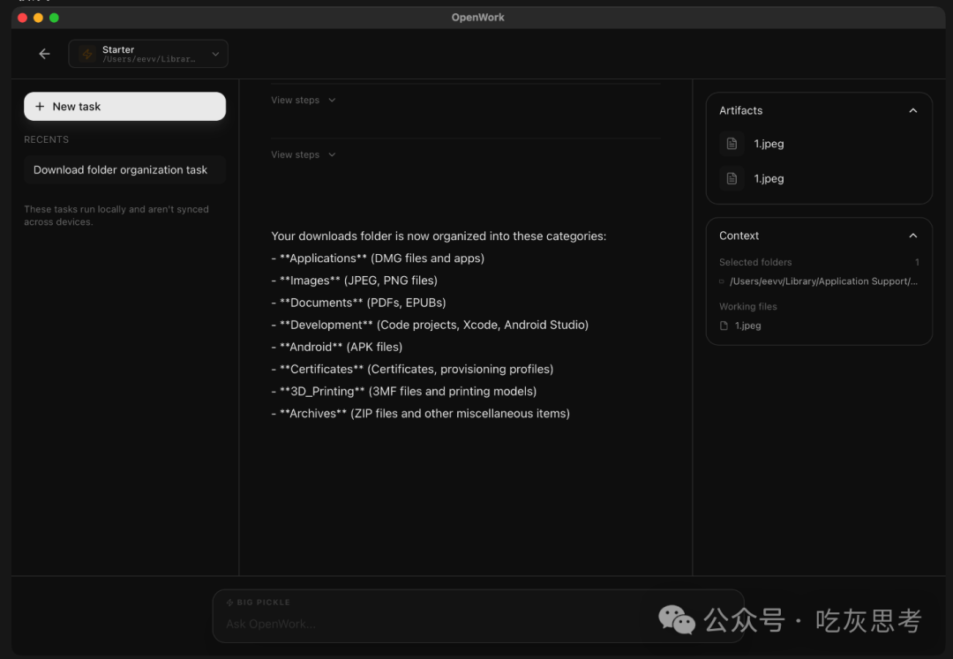Click the BIG PICKLE model label

263,603
